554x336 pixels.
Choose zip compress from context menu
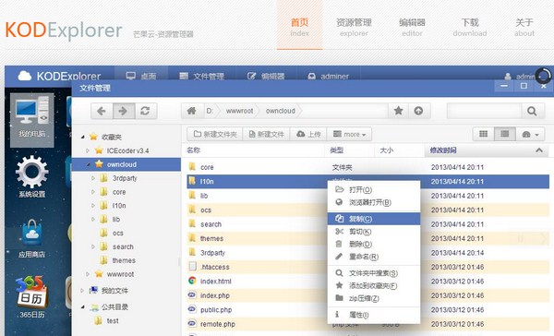(374, 298)
